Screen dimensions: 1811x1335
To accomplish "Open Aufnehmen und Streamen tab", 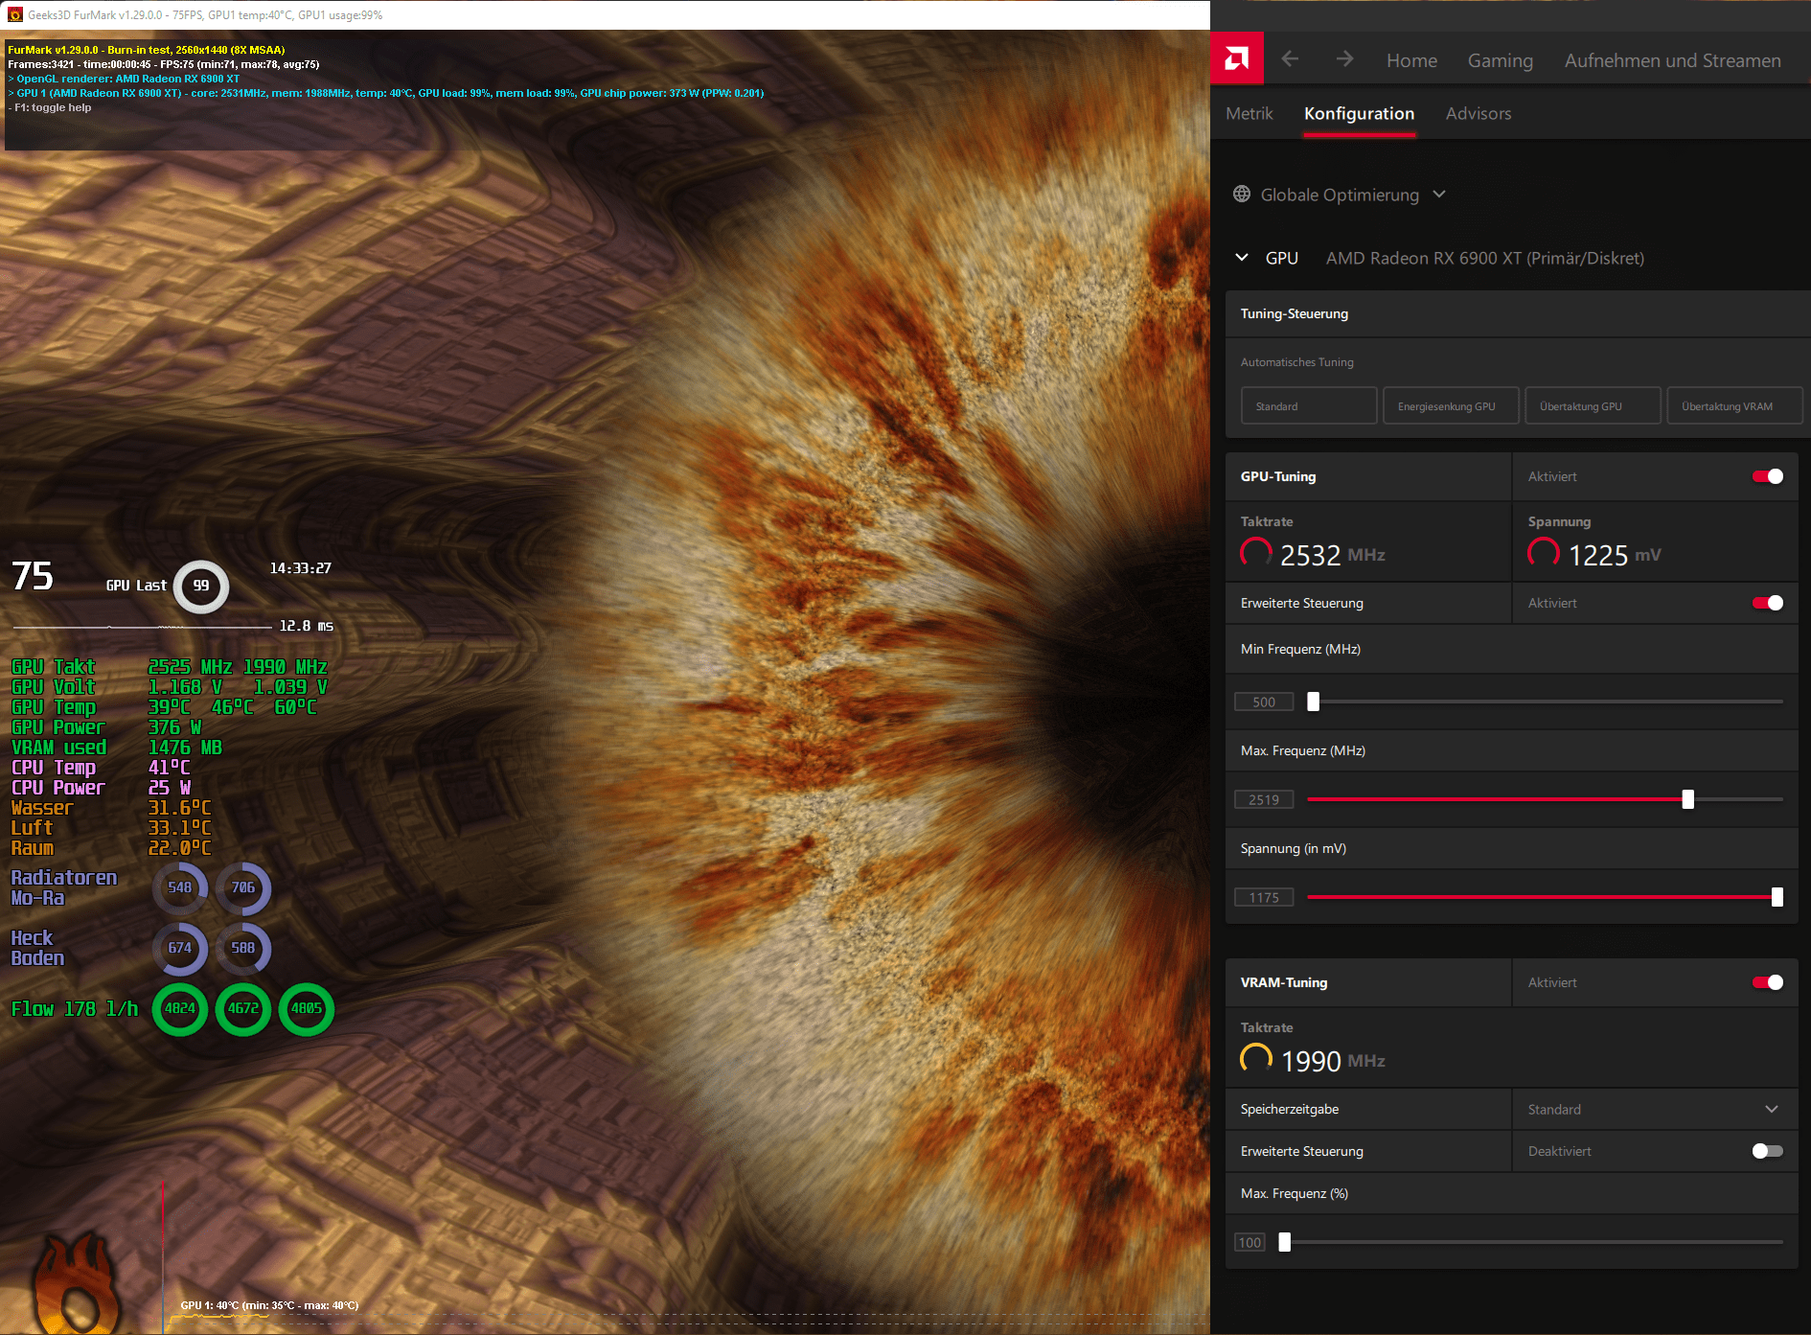I will coord(1673,60).
